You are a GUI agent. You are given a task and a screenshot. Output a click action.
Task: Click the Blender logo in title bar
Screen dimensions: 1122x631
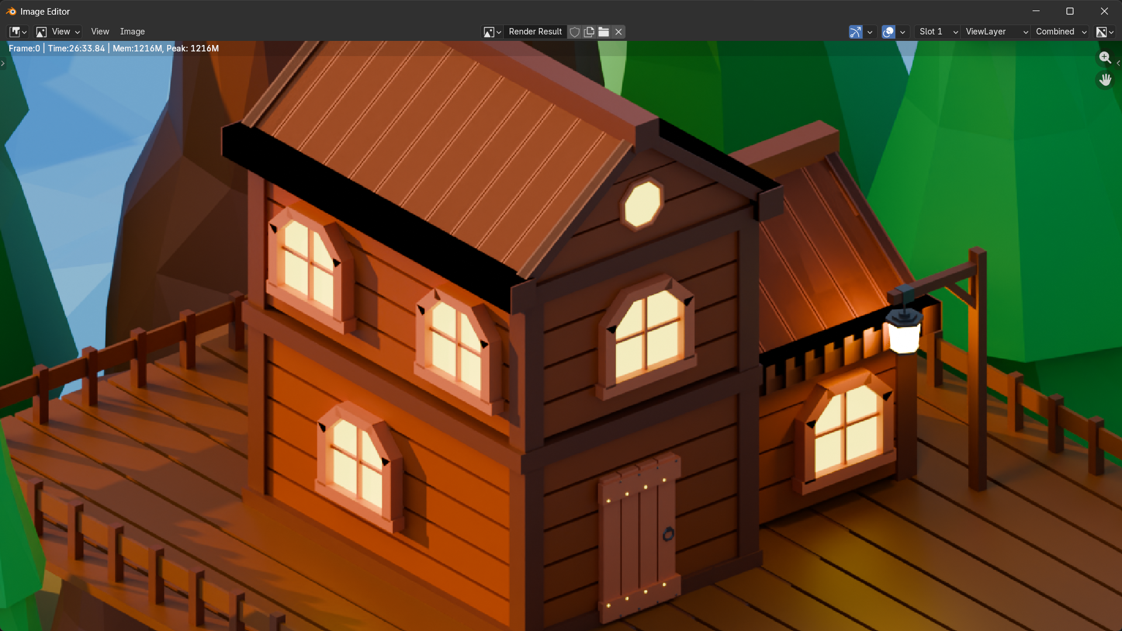(11, 11)
